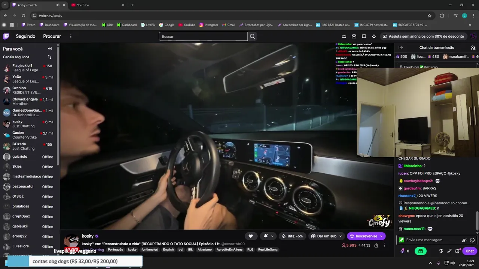The height and width of the screenshot is (269, 479).
Task: Click the search magnifier button
Action: click(253, 36)
